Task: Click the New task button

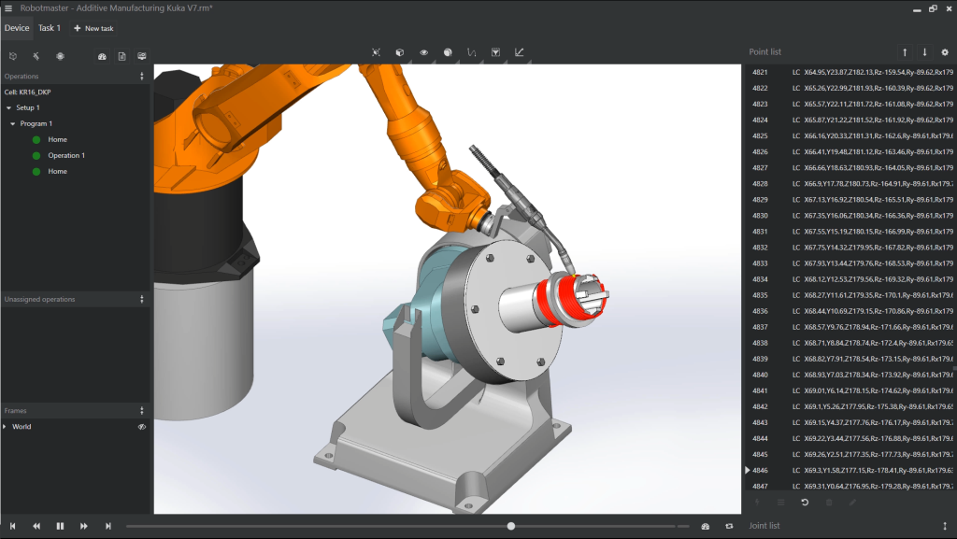Action: coord(93,28)
